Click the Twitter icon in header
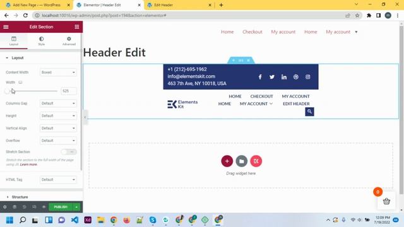Screen dimensions: 404x227 pos(272,77)
